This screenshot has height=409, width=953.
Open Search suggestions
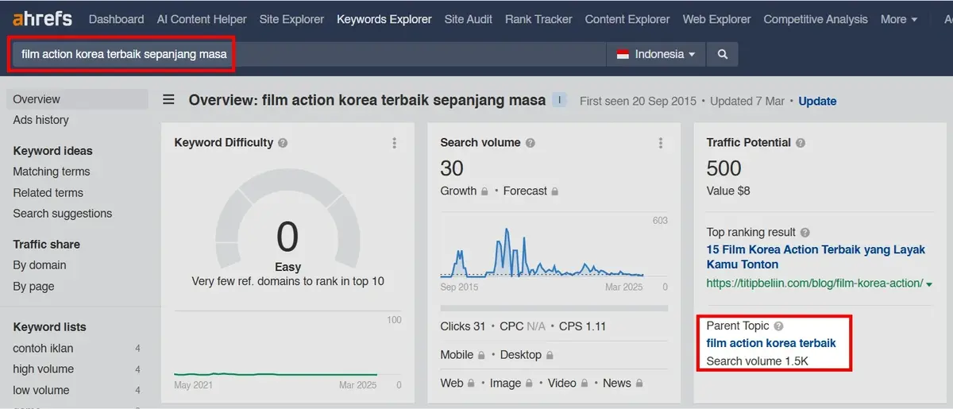(63, 213)
